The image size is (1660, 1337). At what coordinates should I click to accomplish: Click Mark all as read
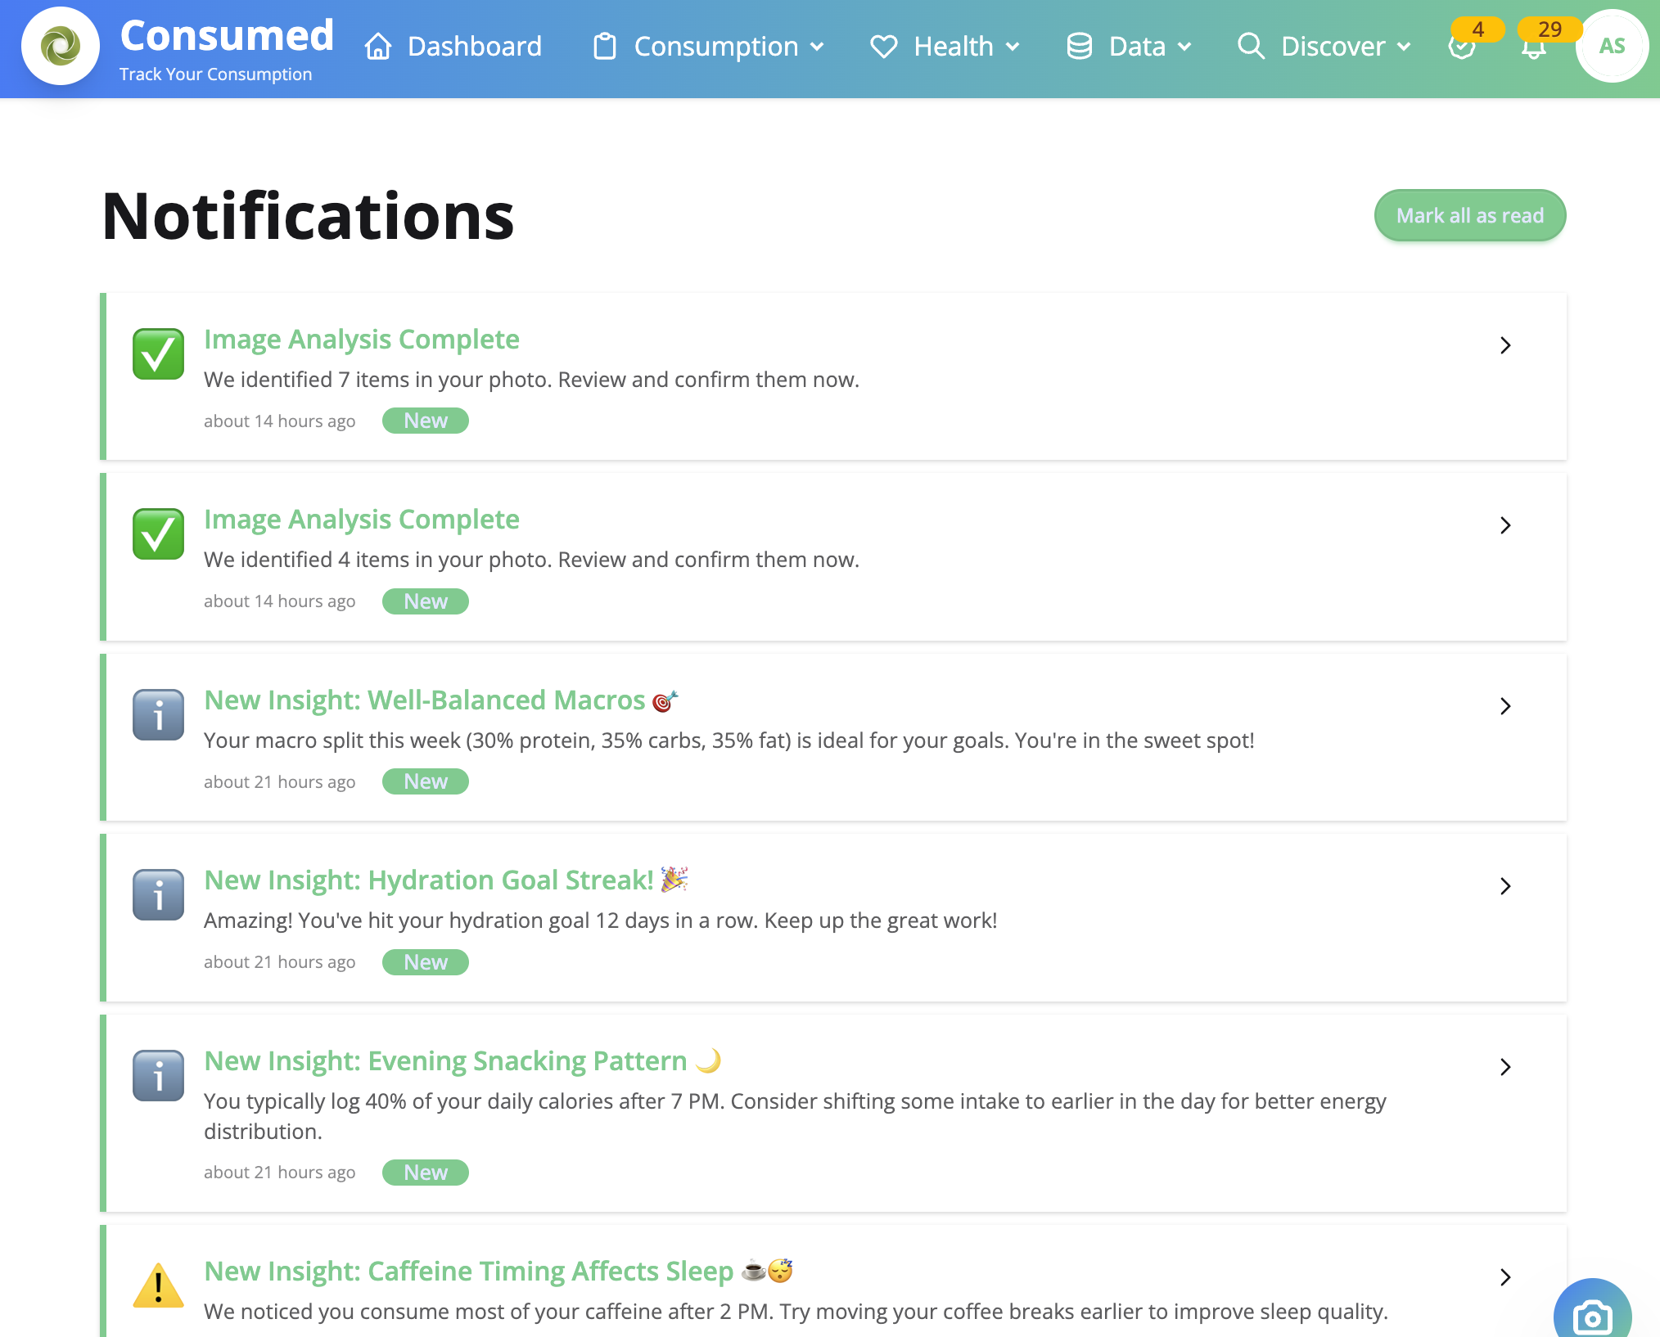coord(1469,215)
